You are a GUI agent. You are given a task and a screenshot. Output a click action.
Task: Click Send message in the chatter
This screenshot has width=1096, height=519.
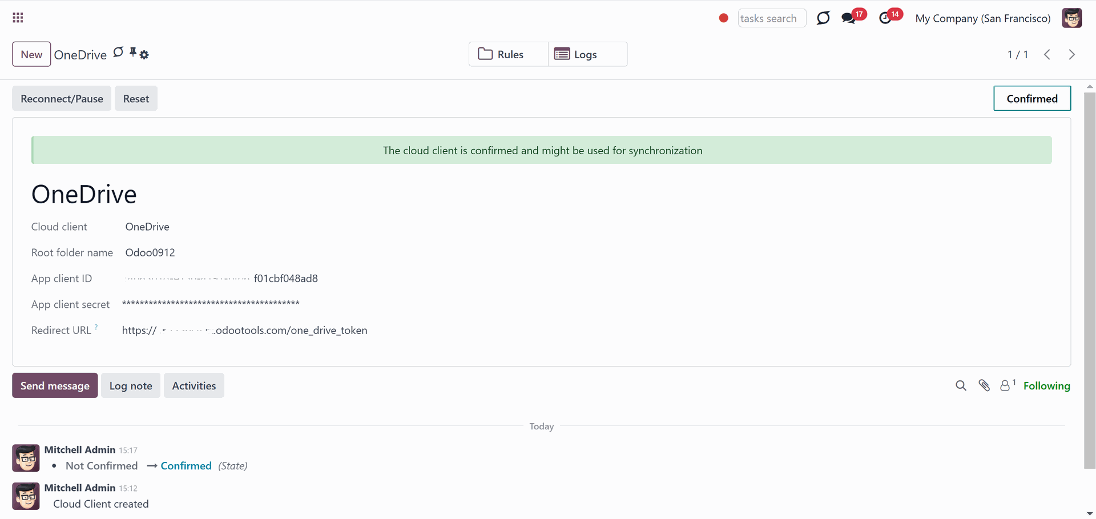(x=55, y=385)
